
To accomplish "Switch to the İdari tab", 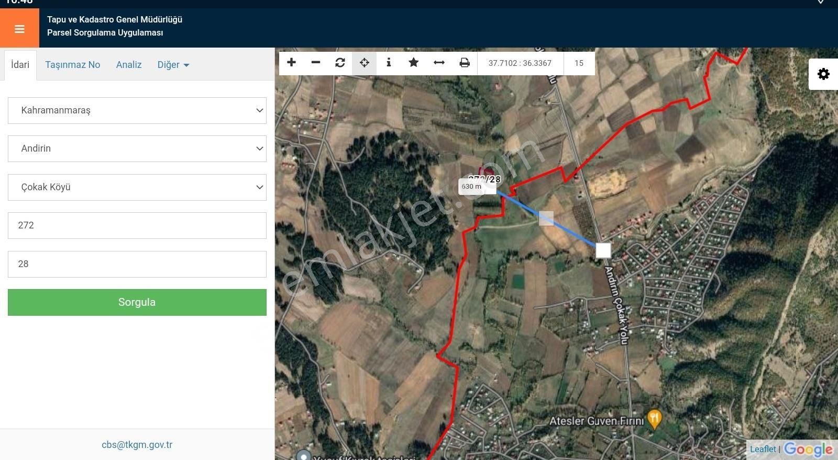I will pyautogui.click(x=20, y=65).
